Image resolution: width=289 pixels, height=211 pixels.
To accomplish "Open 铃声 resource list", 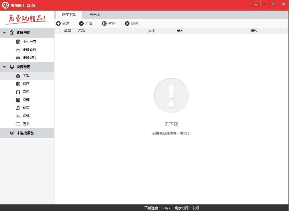I will [26, 108].
